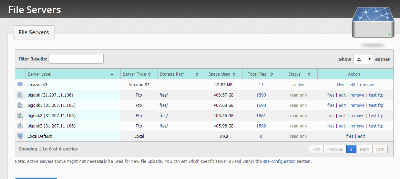Screen dimensions: 400x179
Task: Click test ftp link for bigdisk2
Action: tap(376, 115)
